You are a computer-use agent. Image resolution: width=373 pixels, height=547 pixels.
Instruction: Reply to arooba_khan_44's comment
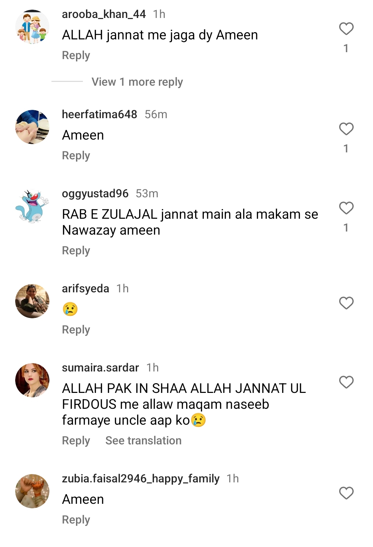[x=76, y=55]
